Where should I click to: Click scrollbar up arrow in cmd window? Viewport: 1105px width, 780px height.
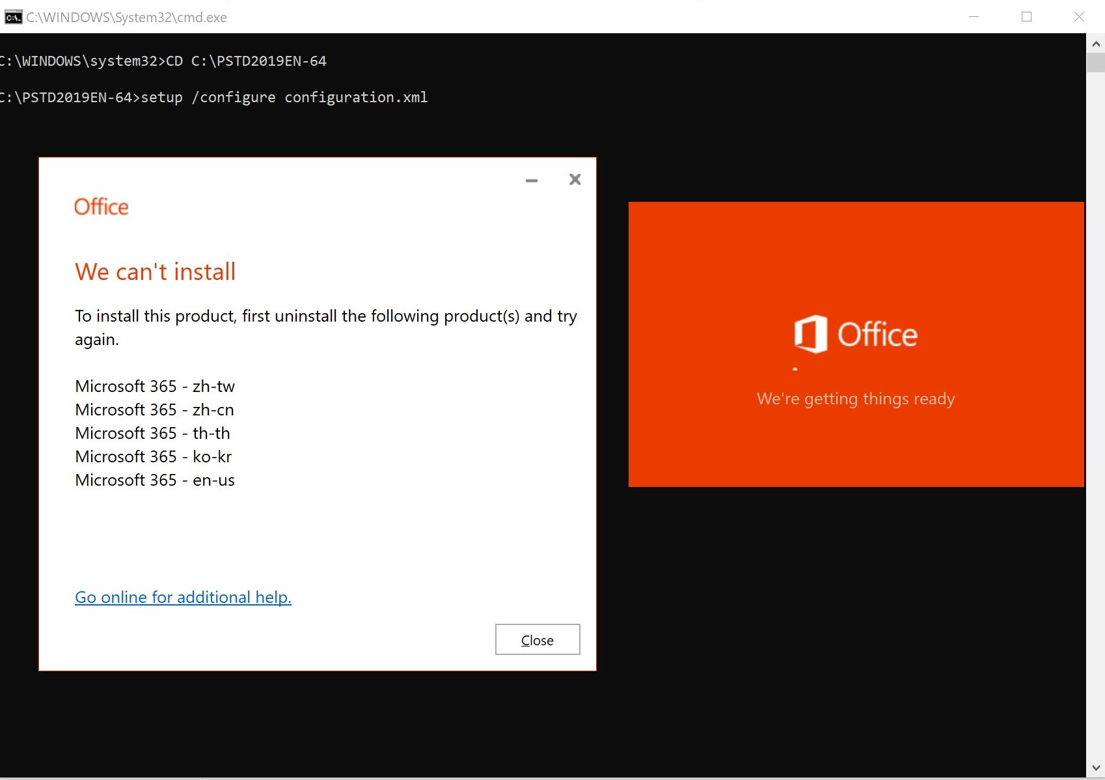1096,44
